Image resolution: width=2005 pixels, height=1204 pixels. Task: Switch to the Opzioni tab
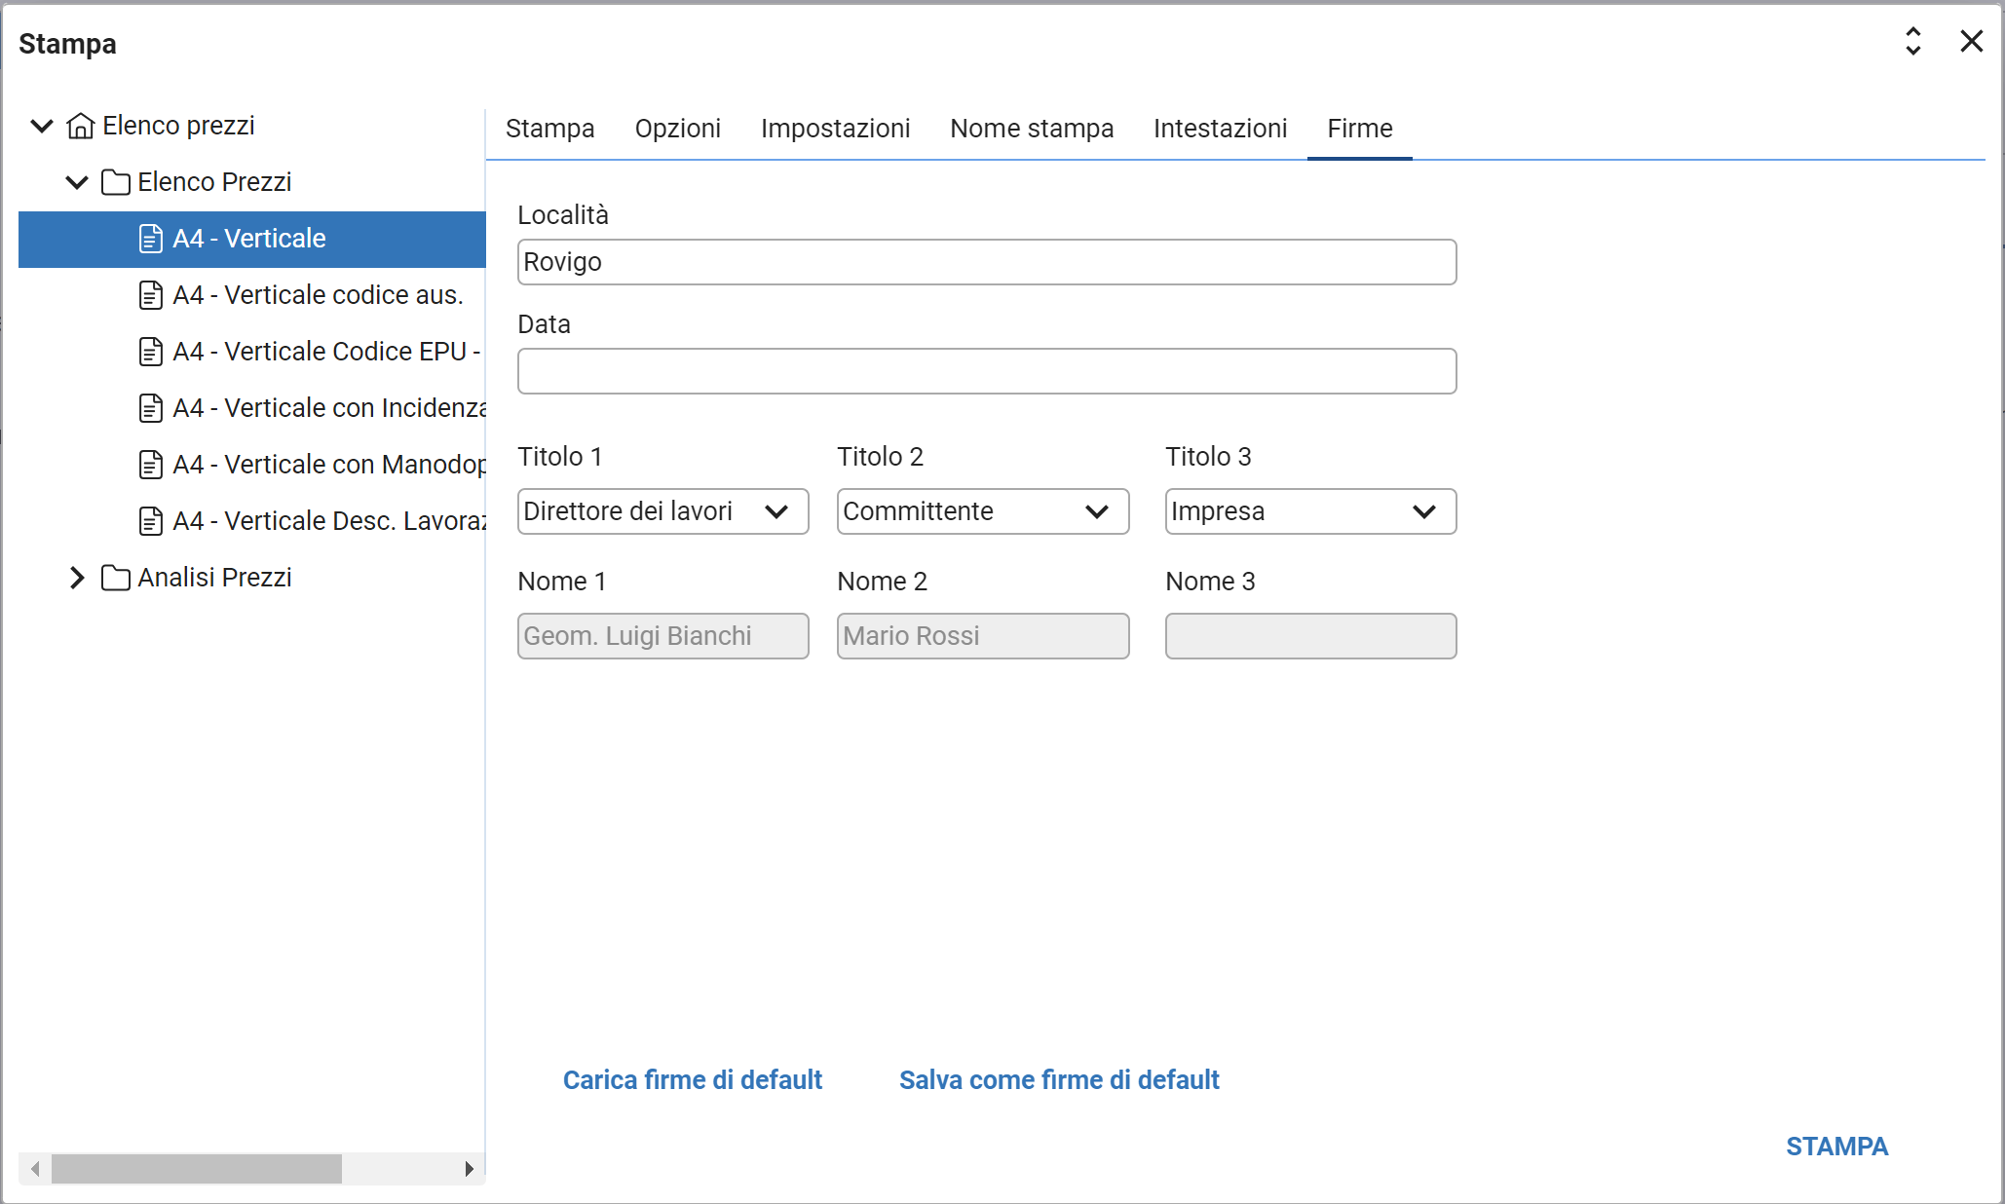coord(677,129)
